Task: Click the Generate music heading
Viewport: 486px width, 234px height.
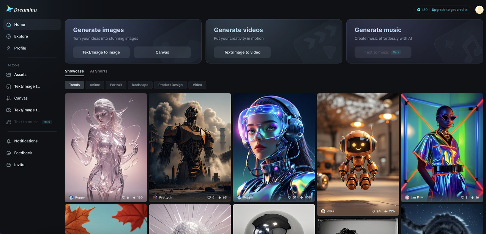Action: [x=378, y=30]
